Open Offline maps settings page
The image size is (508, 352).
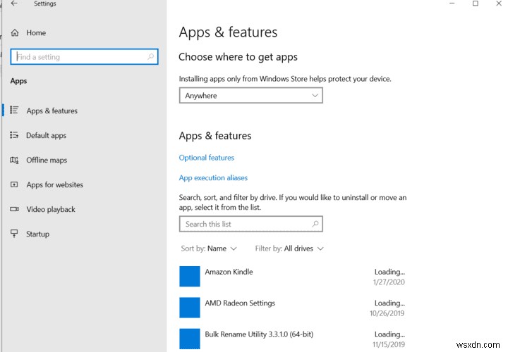point(47,160)
